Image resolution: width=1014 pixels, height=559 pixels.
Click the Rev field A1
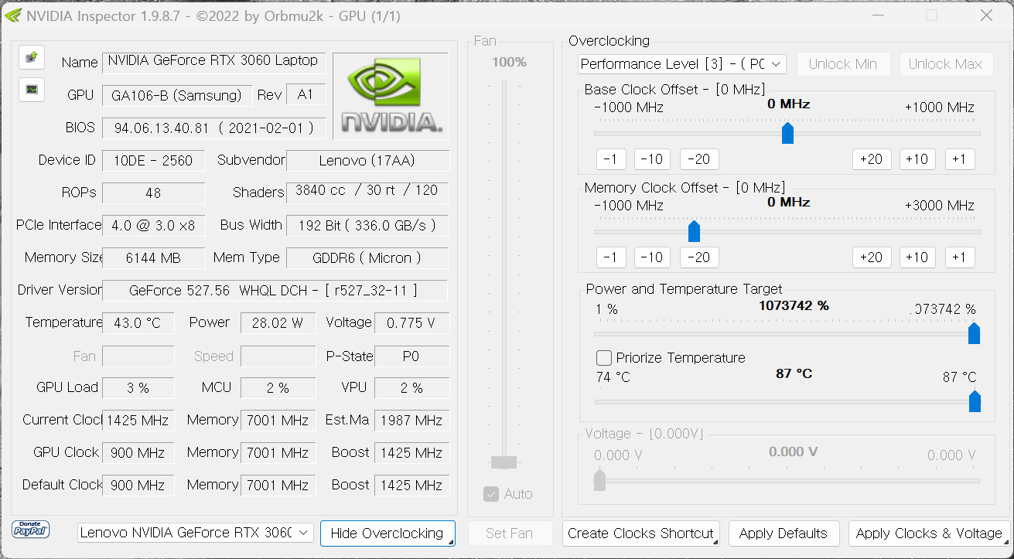coord(306,94)
